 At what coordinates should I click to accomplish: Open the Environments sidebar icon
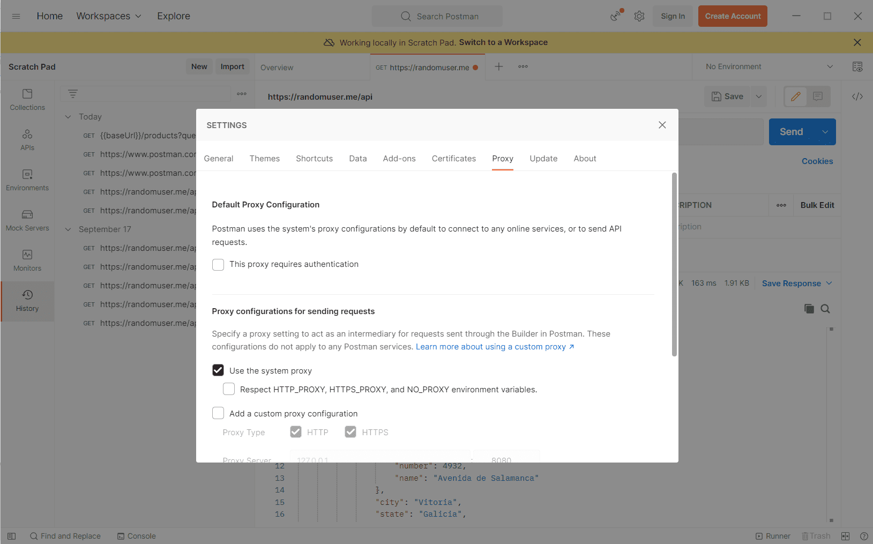(x=27, y=180)
